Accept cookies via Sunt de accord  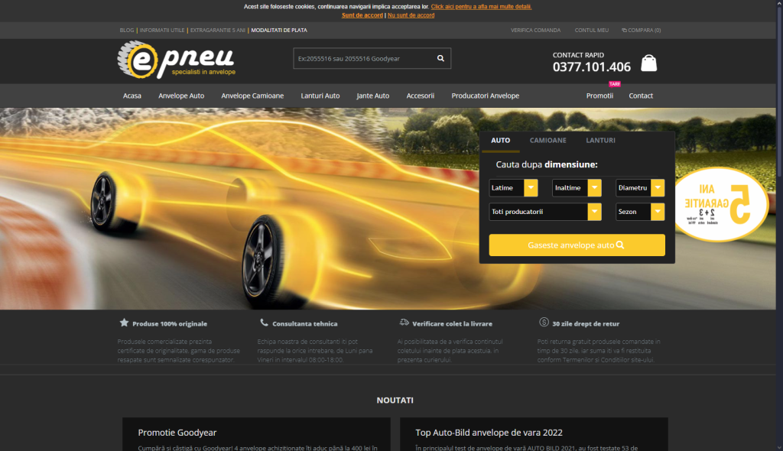(x=362, y=15)
